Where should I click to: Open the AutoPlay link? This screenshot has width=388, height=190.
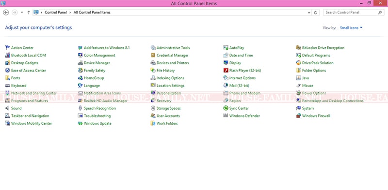(237, 48)
